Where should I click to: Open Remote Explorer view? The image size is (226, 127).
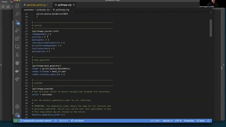point(17,47)
